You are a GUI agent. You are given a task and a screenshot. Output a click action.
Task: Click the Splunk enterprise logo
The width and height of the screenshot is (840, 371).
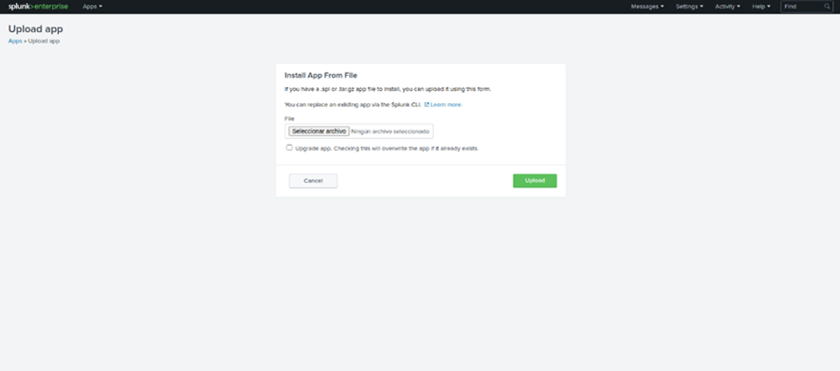click(38, 7)
